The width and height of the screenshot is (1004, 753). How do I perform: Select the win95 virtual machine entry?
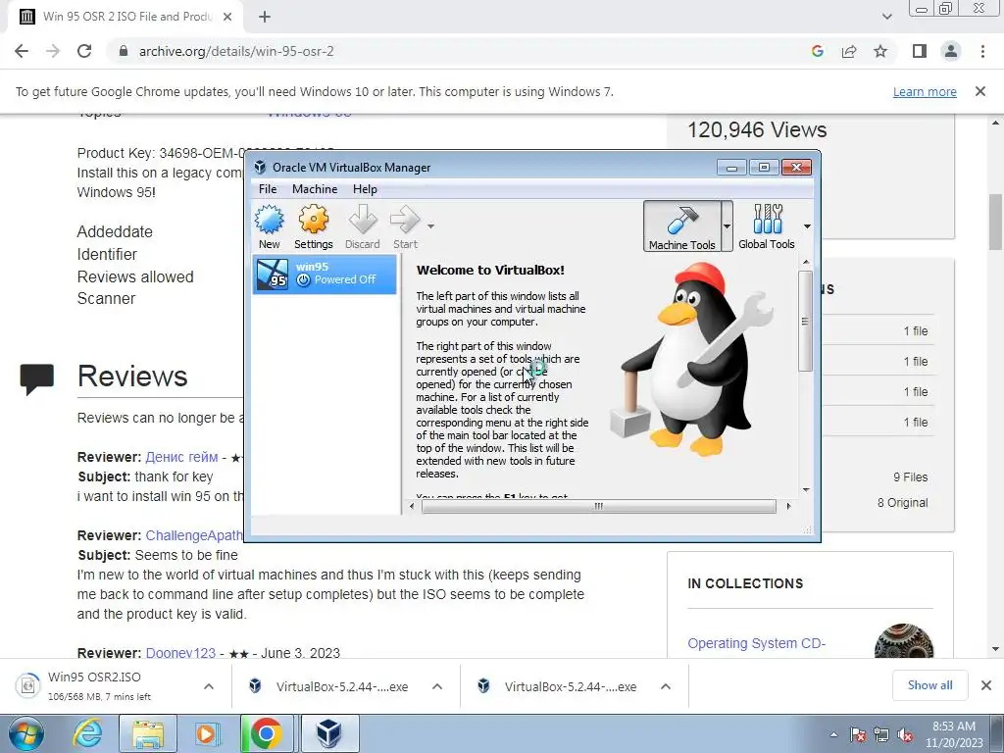(325, 275)
